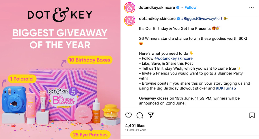Save the post with the bookmark icon
The width and height of the screenshot is (259, 139).
tap(252, 115)
